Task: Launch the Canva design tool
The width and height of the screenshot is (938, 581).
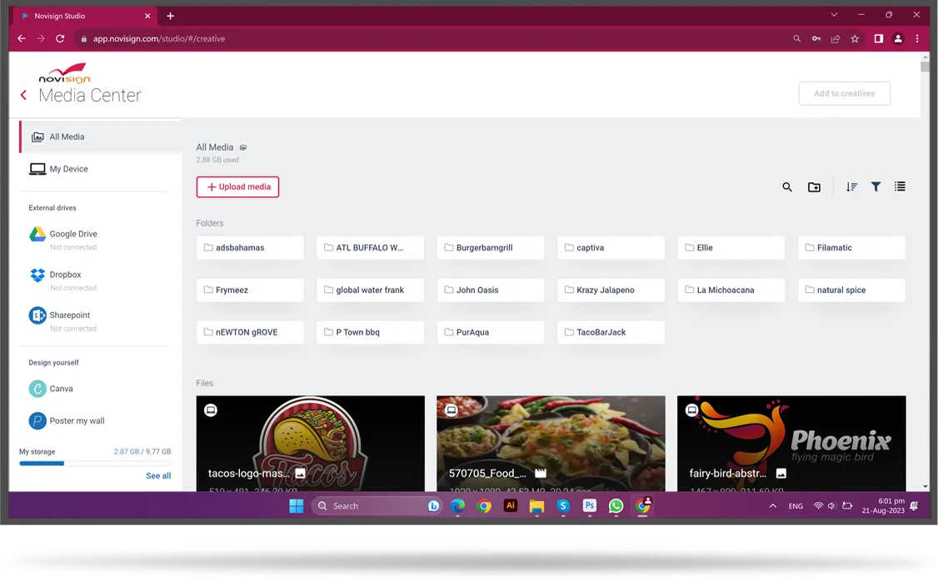Action: click(61, 389)
